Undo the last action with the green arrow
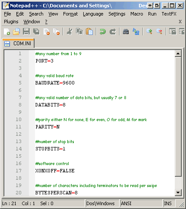186x209 pixels. click(103, 31)
